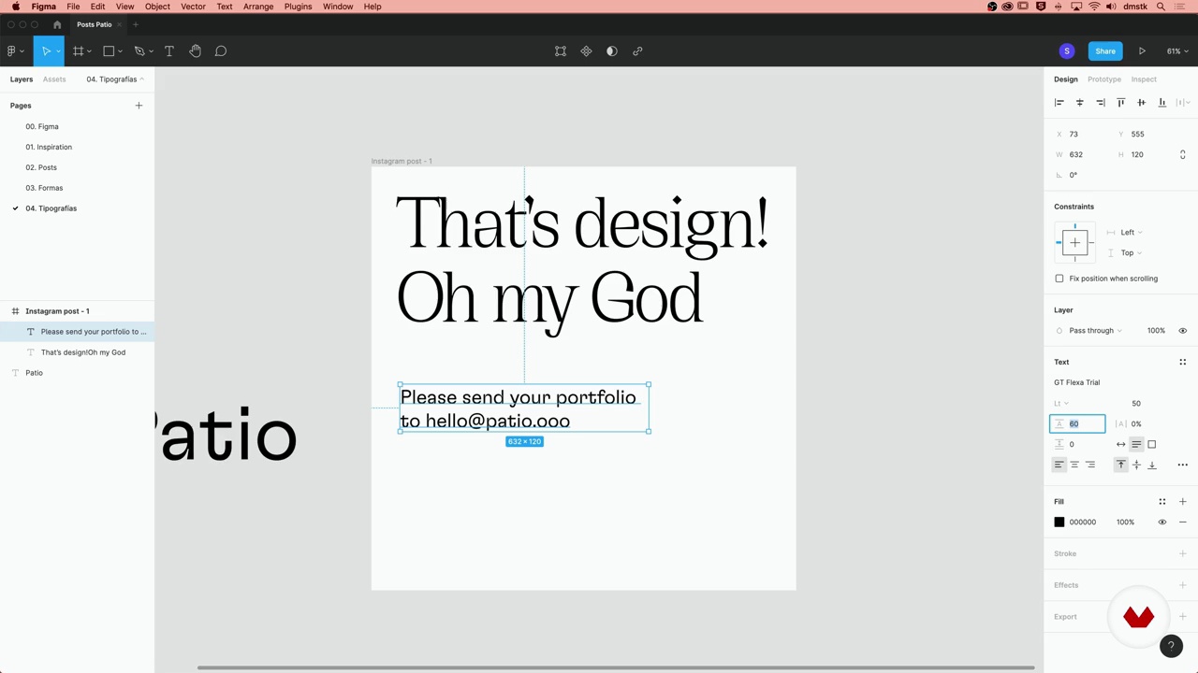Open page 01. Inspiration
Screen dimensions: 1198x673
point(49,147)
